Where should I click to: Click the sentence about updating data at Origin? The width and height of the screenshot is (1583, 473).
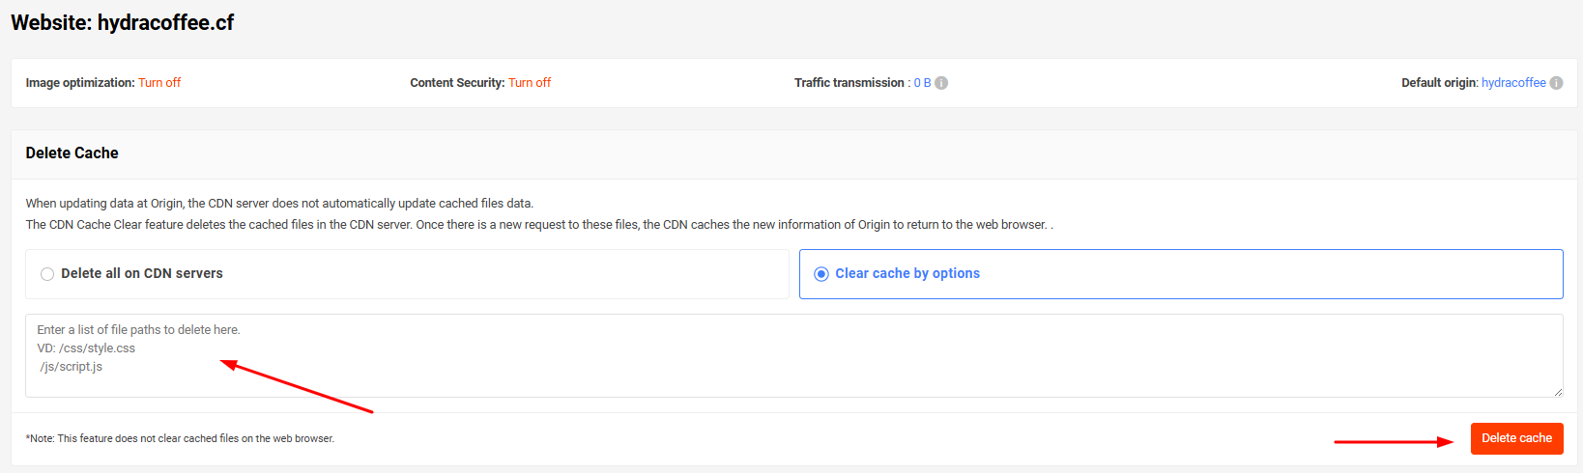tap(279, 204)
